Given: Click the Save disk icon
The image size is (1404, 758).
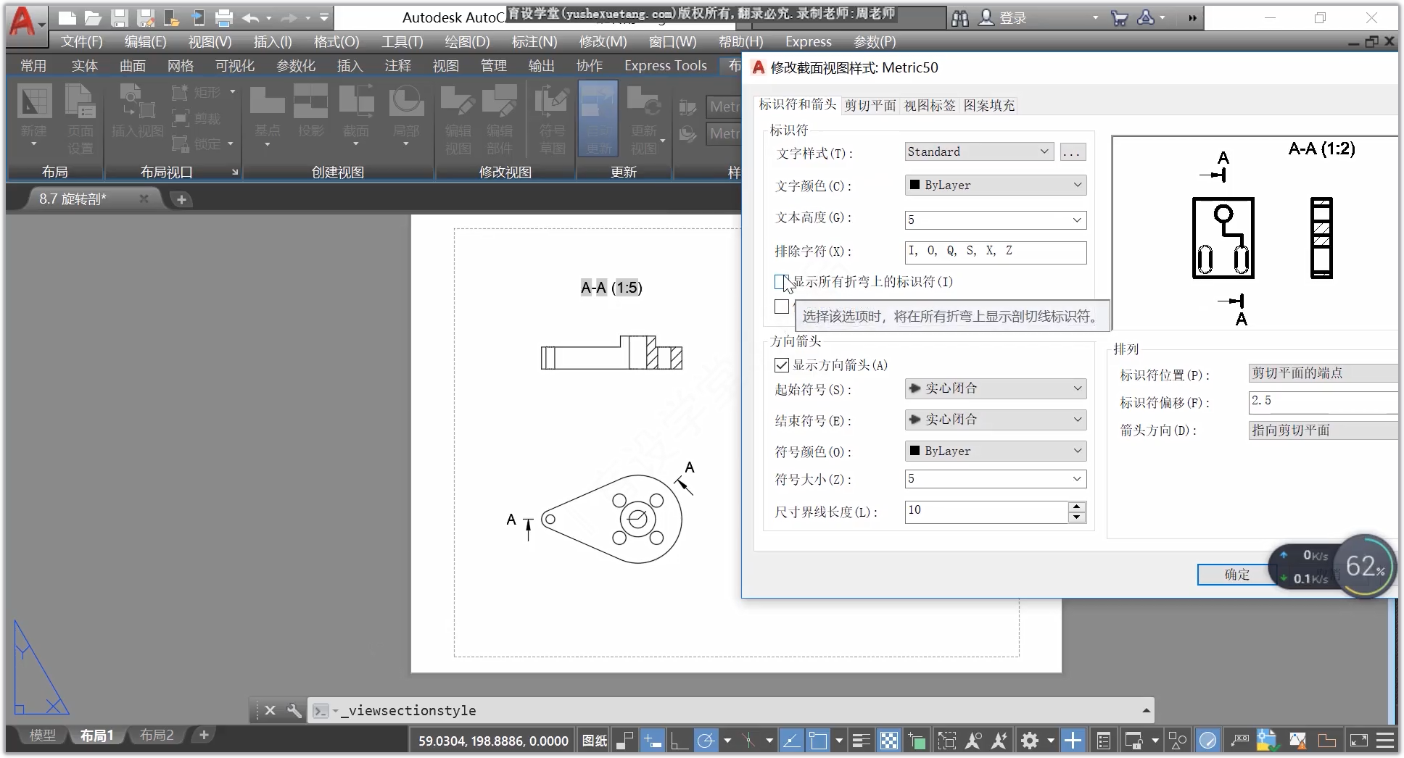Looking at the screenshot, I should pos(119,18).
